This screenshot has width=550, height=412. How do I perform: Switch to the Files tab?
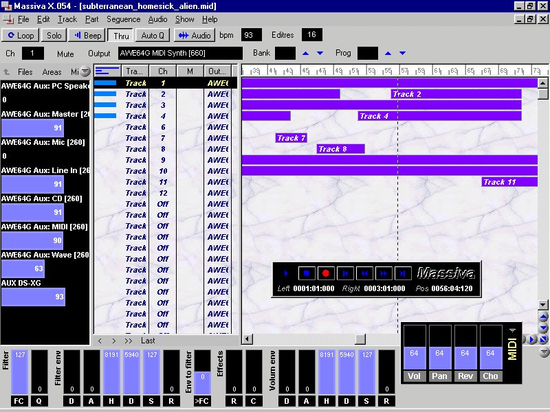click(x=25, y=72)
